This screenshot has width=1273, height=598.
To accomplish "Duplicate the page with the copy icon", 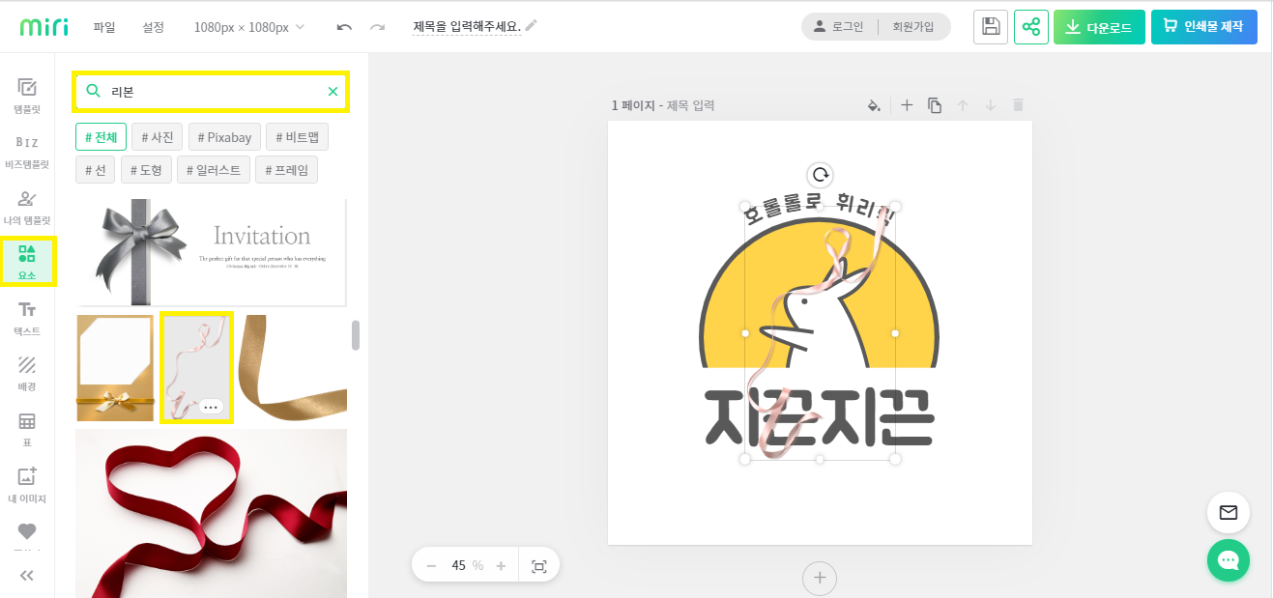I will click(x=935, y=105).
